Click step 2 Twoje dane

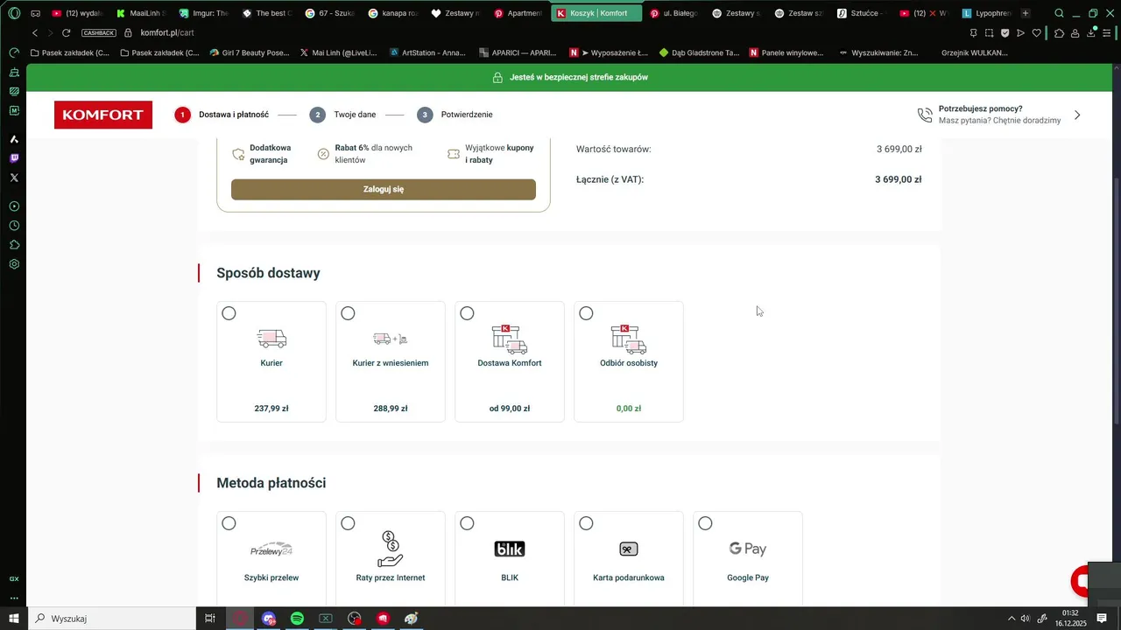(342, 115)
